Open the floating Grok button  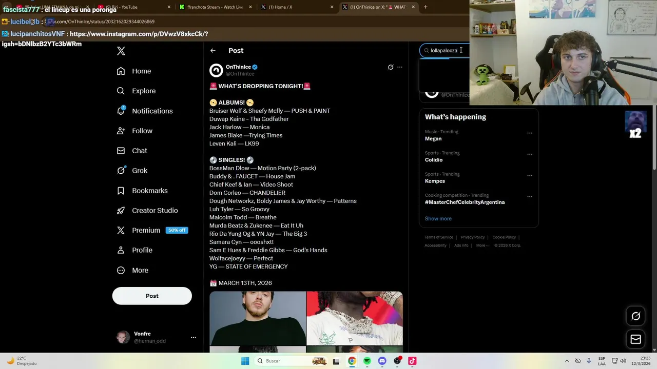[x=635, y=316]
